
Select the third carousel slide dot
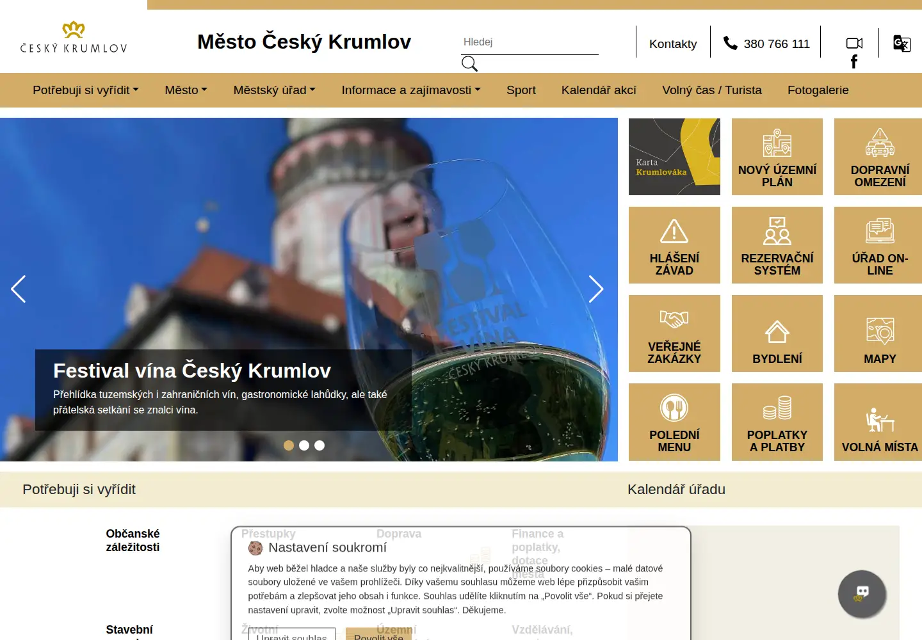pos(319,445)
